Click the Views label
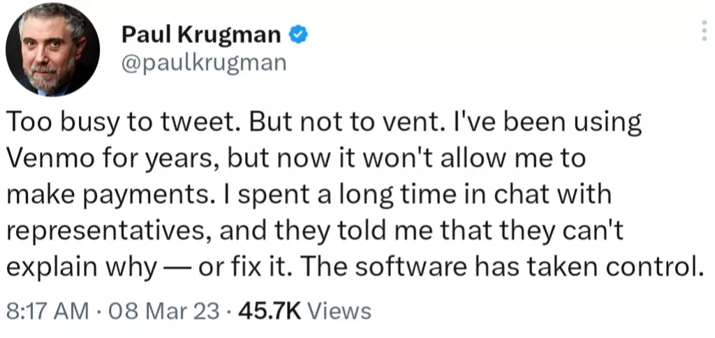 pyautogui.click(x=339, y=311)
